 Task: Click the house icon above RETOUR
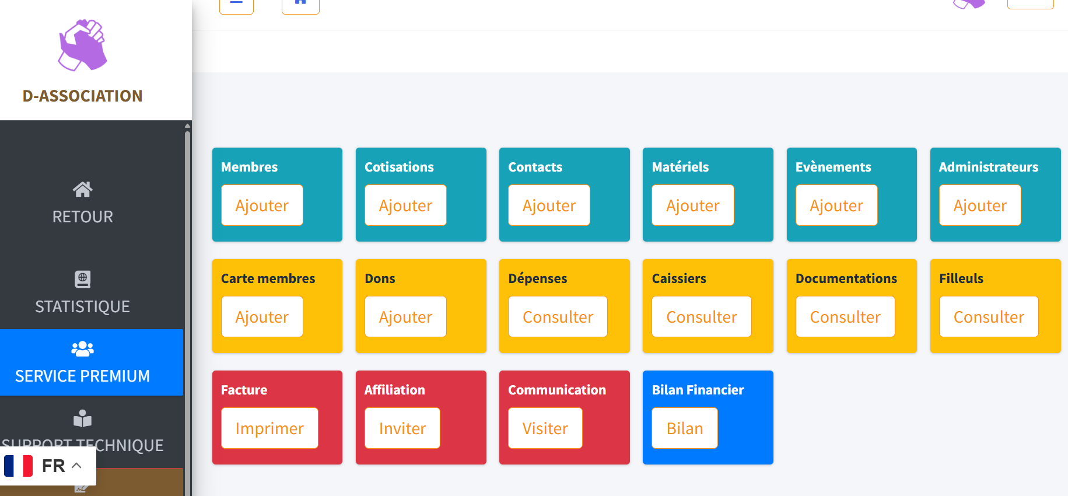tap(82, 190)
